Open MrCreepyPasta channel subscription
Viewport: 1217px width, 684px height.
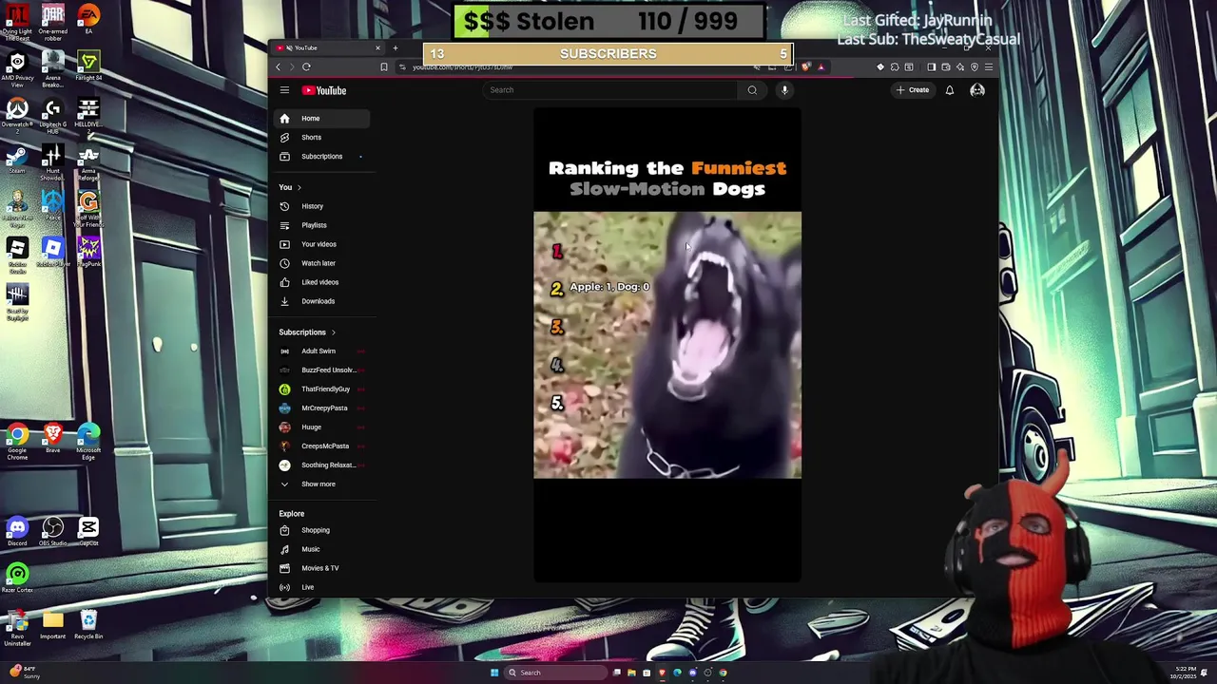pyautogui.click(x=323, y=408)
